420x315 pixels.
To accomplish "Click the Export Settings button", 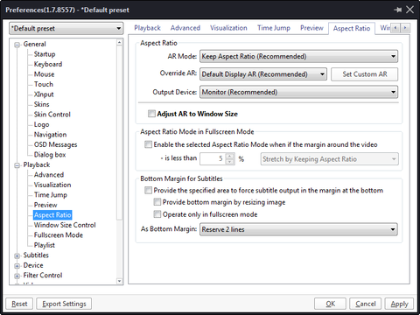I will 64,304.
